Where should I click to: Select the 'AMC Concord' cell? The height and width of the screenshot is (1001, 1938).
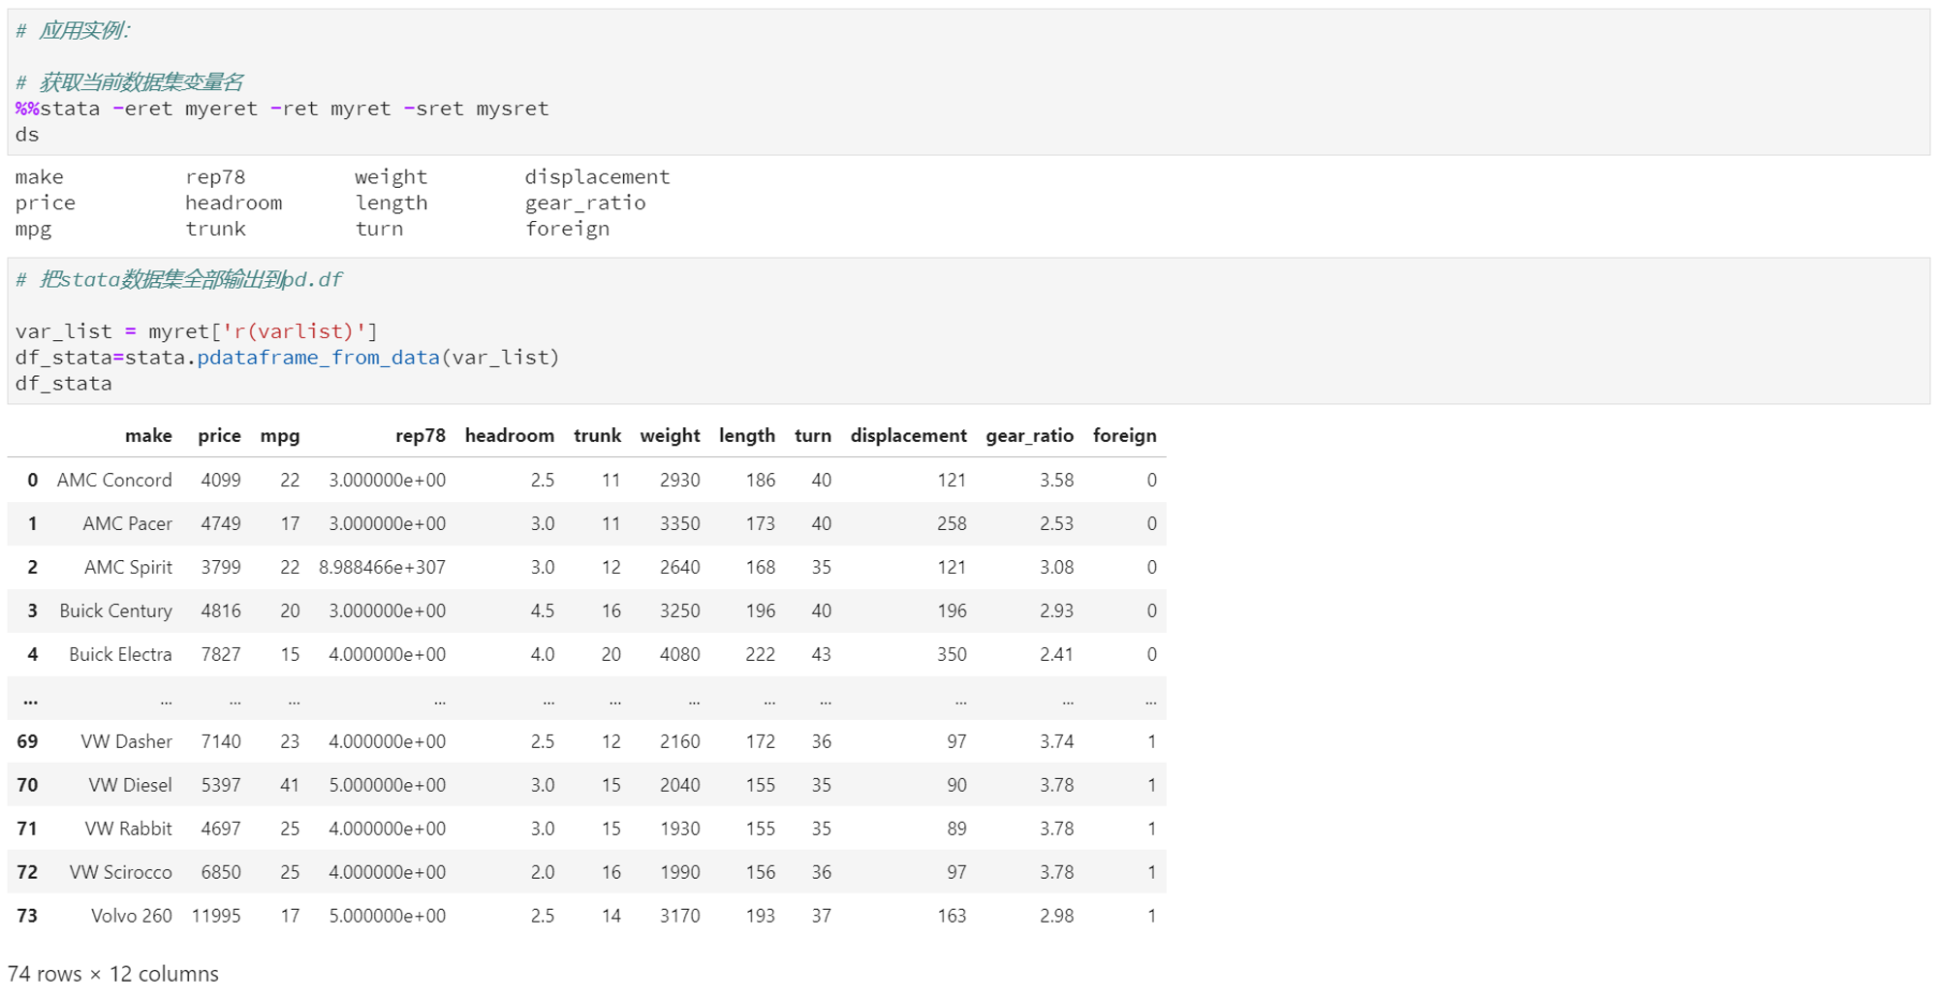114,481
